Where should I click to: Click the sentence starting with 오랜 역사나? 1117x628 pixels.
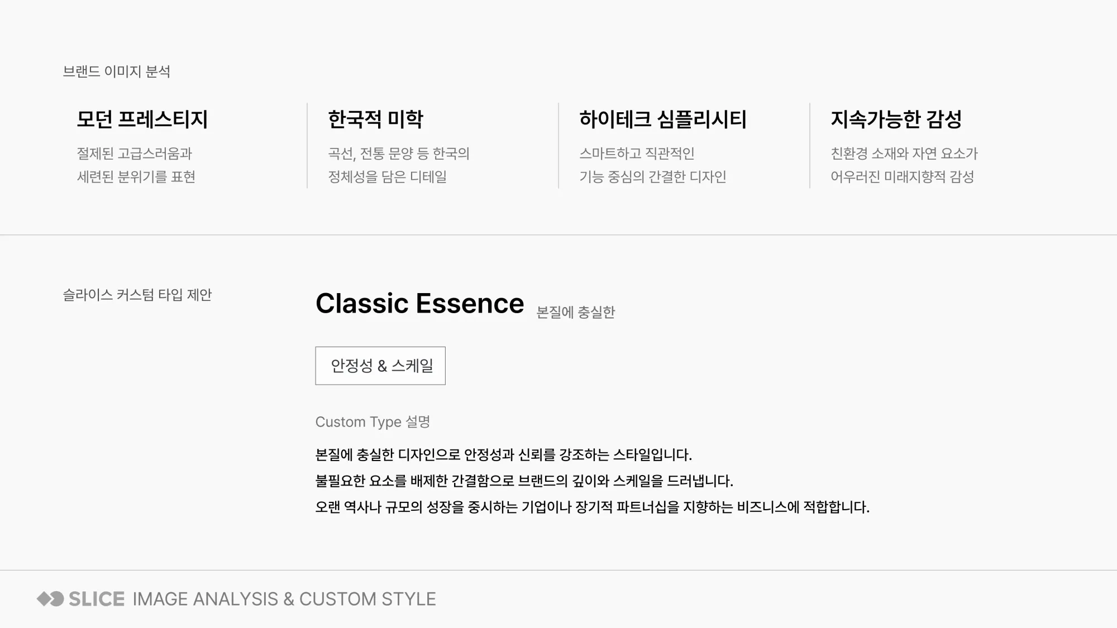pyautogui.click(x=593, y=507)
